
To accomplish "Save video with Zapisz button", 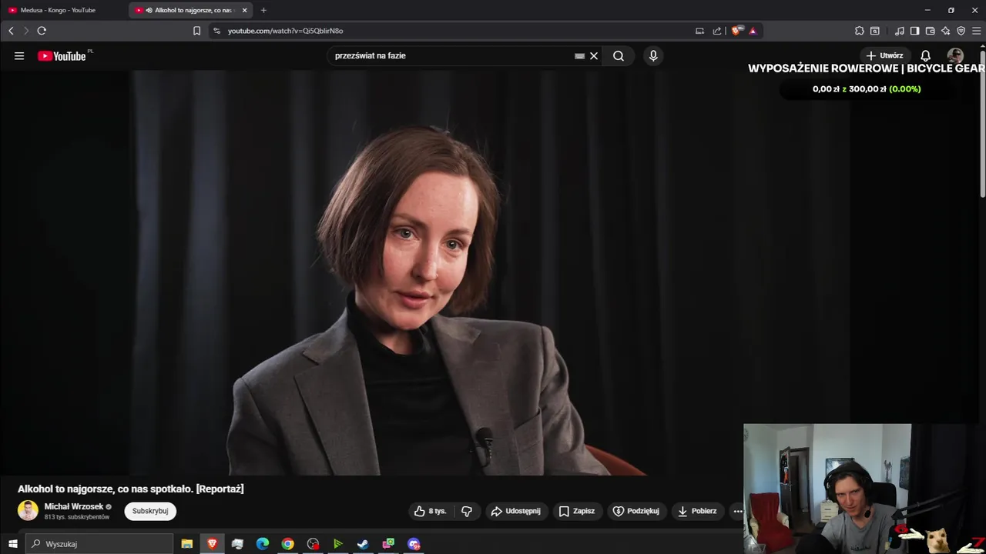I will coord(577,511).
